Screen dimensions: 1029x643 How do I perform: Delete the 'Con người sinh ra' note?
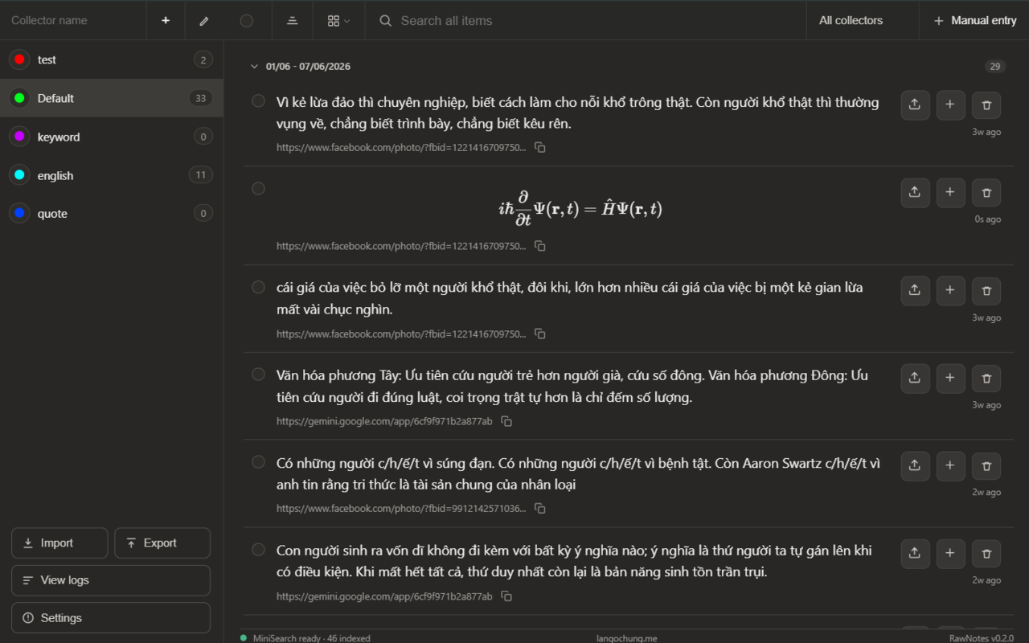(986, 554)
